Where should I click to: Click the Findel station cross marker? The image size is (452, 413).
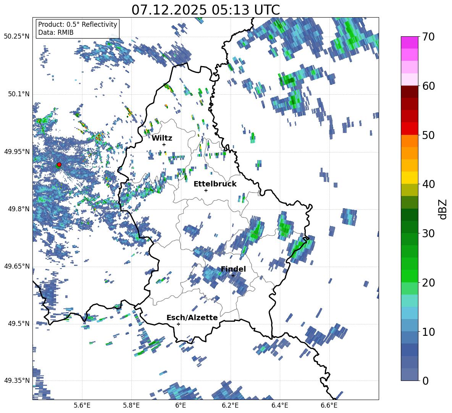pos(233,276)
